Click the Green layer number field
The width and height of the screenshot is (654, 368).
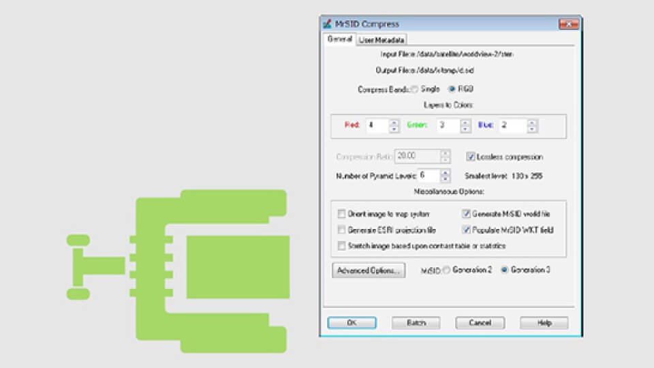449,125
